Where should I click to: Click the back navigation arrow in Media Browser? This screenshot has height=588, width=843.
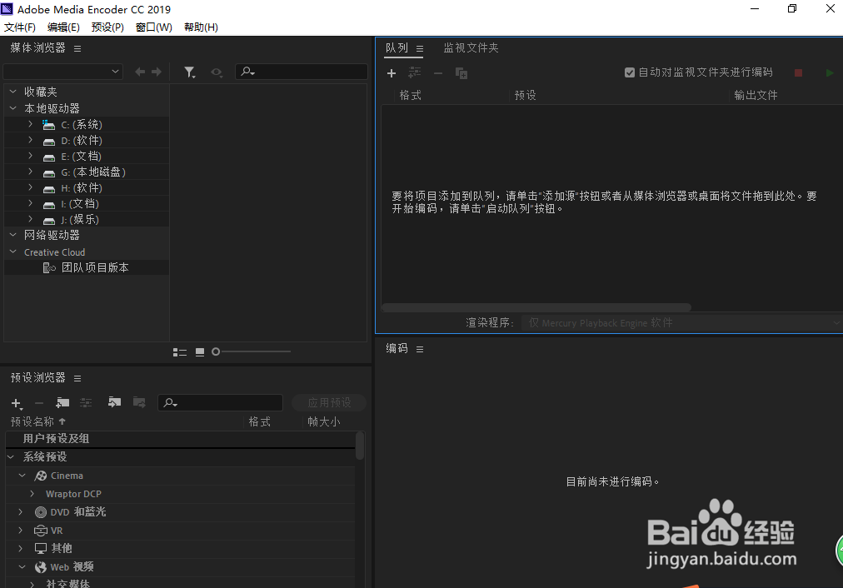[x=140, y=72]
